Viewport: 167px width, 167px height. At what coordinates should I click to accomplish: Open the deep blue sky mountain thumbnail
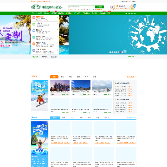coord(81,85)
